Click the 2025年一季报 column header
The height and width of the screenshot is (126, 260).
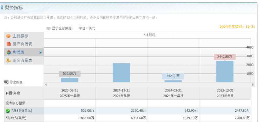point(70,93)
